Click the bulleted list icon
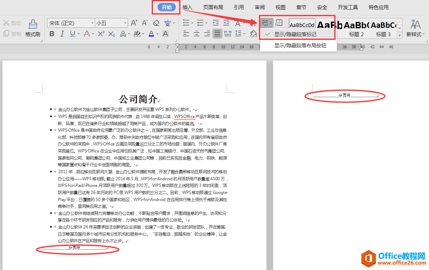 click(x=186, y=23)
